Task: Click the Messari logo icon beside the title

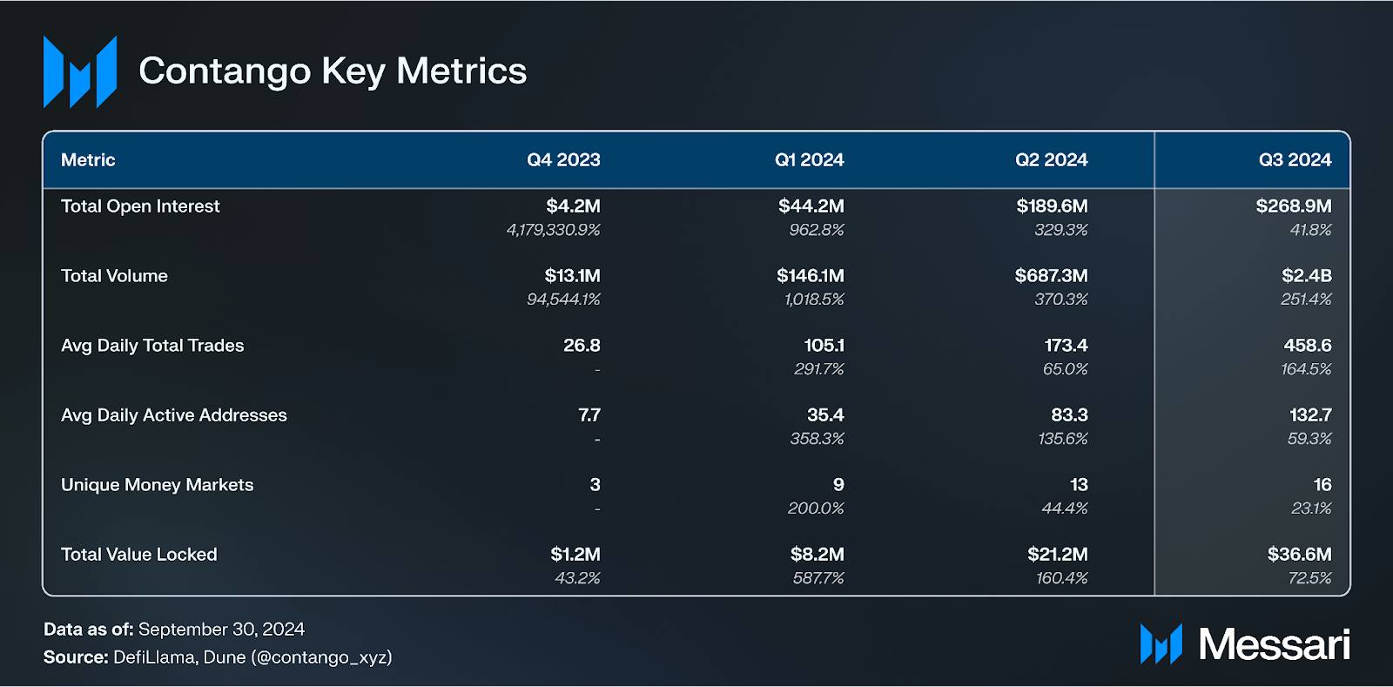Action: tap(80, 71)
